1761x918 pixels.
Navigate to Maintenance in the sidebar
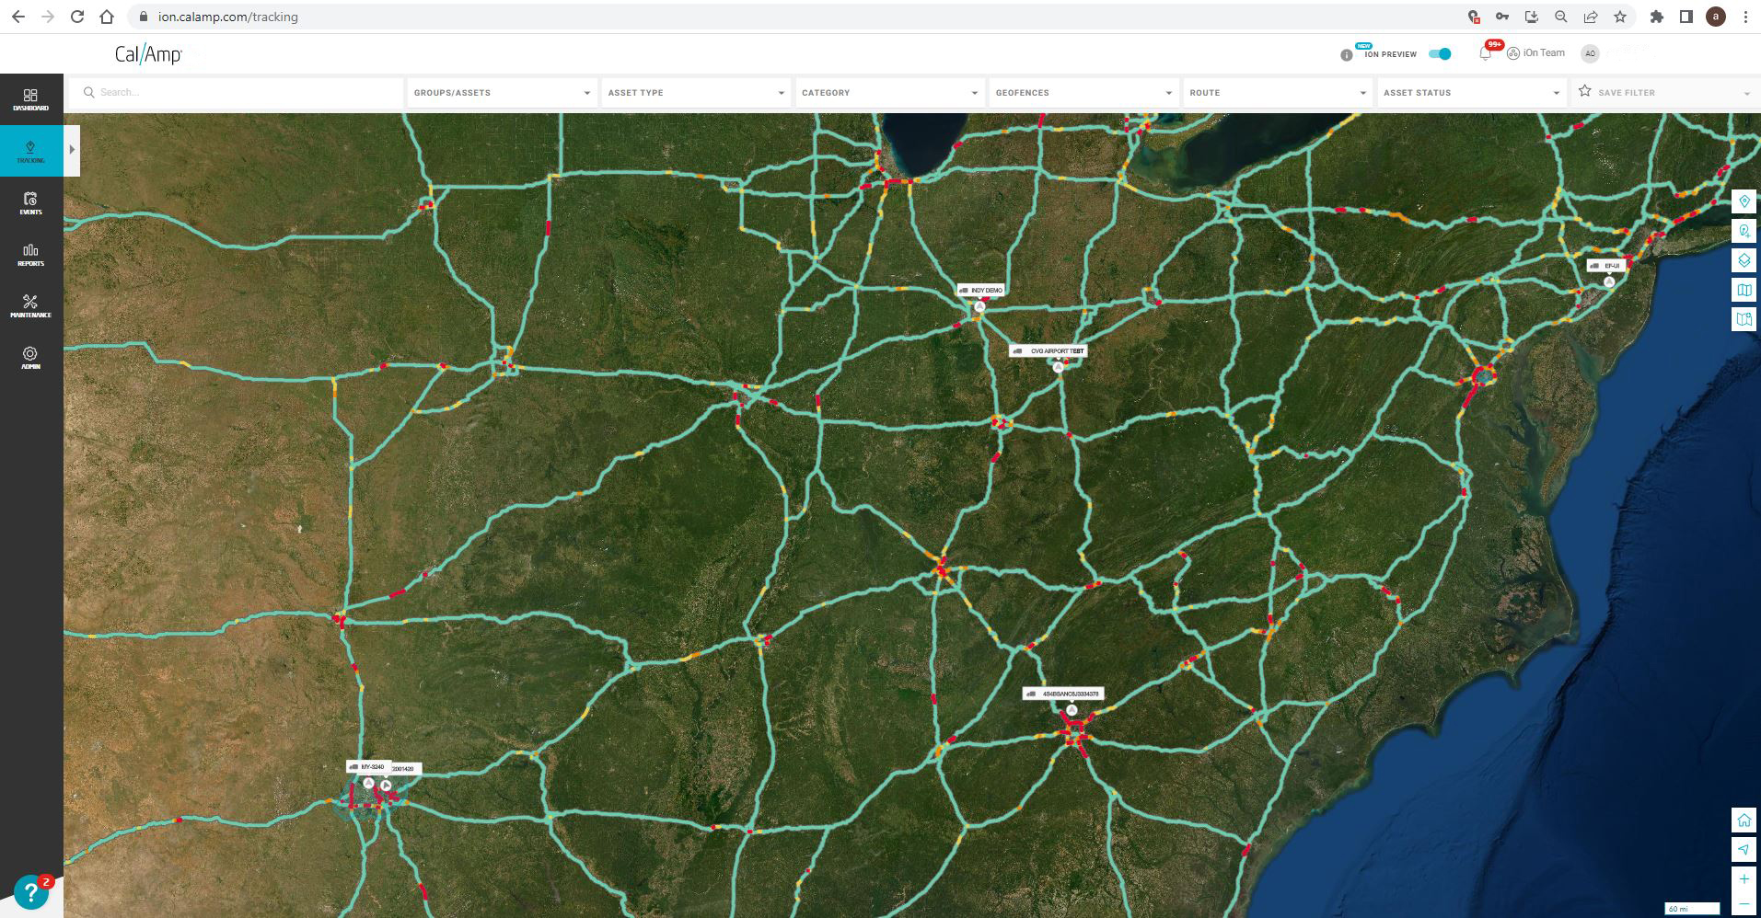30,306
